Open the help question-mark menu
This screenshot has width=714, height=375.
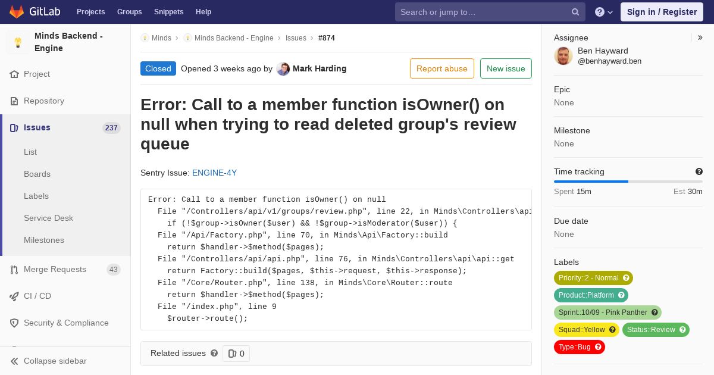(x=604, y=12)
